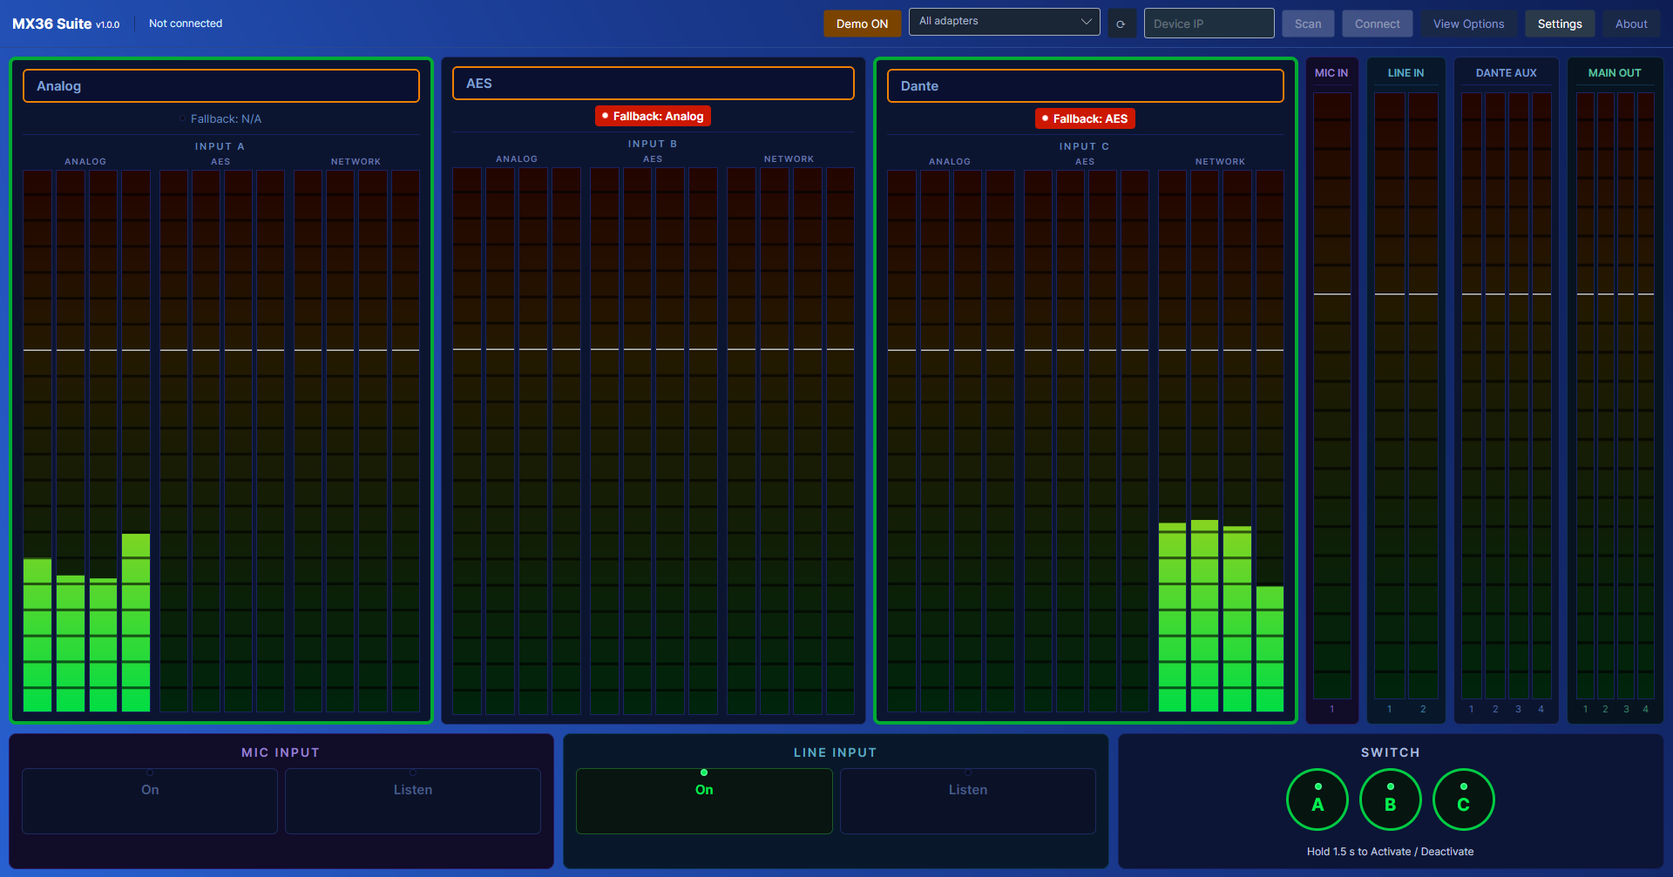Click the Dante input name field
The width and height of the screenshot is (1673, 877).
(x=1085, y=86)
